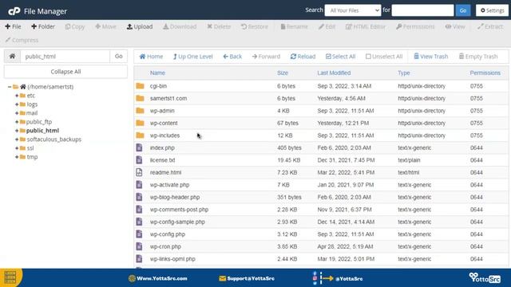The height and width of the screenshot is (287, 511).
Task: Click the Back navigation link
Action: [232, 57]
